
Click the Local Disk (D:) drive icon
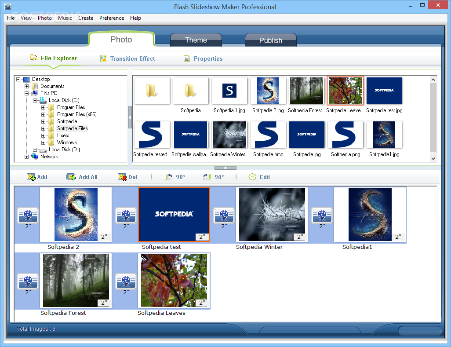click(43, 150)
